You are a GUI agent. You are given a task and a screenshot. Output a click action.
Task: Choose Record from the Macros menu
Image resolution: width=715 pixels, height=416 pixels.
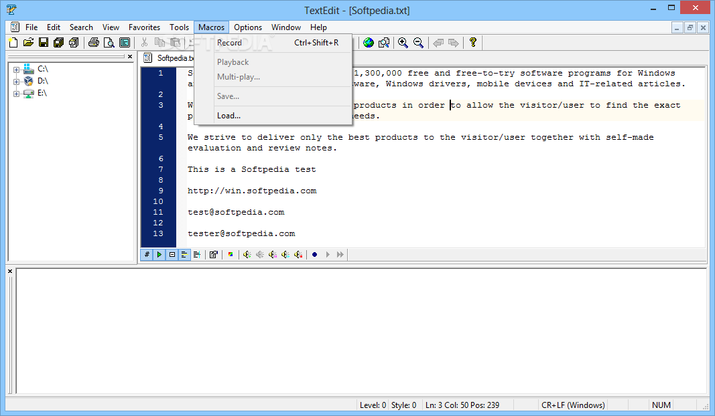pyautogui.click(x=273, y=43)
